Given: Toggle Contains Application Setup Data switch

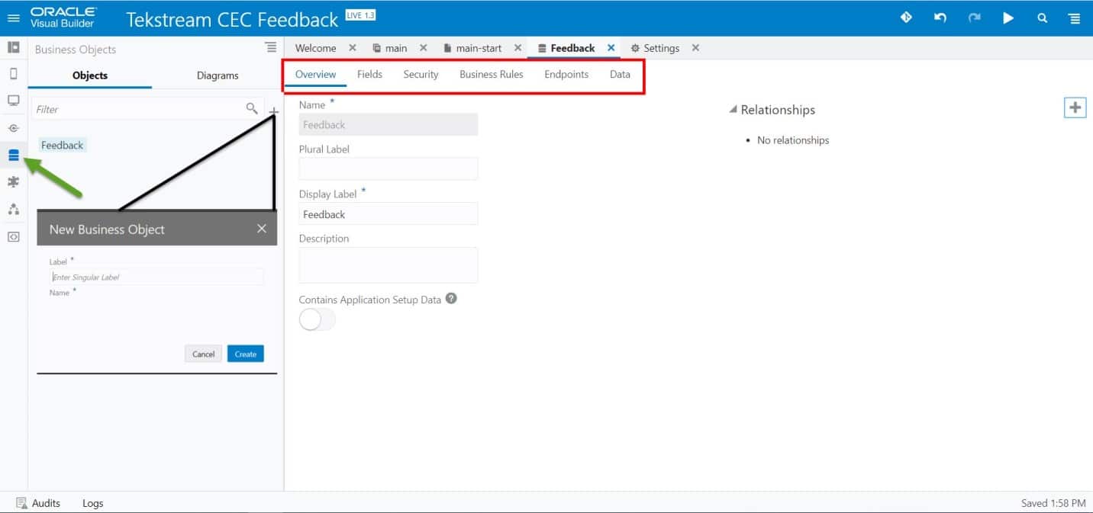Looking at the screenshot, I should [317, 319].
